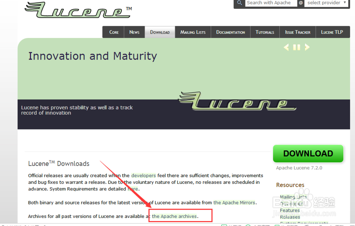355x226 pixels.
Task: Open the Download menu tab
Action: (x=160, y=32)
